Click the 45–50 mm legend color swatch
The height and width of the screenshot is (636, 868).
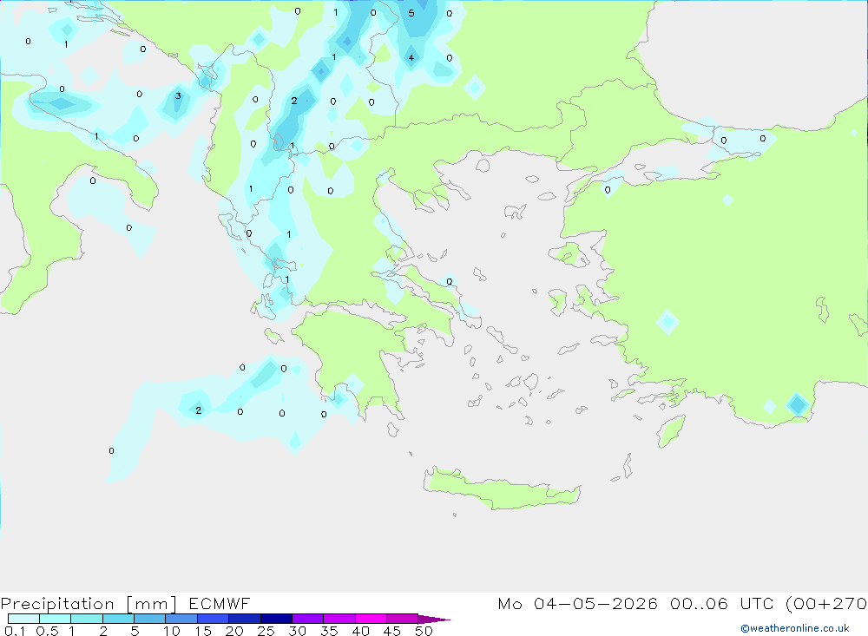tap(402, 619)
